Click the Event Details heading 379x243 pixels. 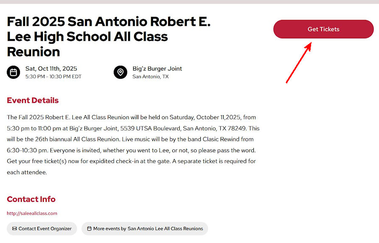[33, 101]
